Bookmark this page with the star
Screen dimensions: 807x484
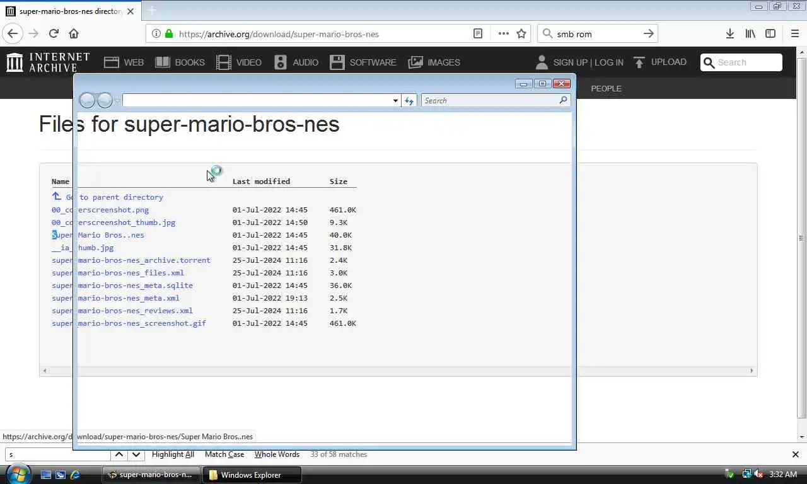click(521, 34)
